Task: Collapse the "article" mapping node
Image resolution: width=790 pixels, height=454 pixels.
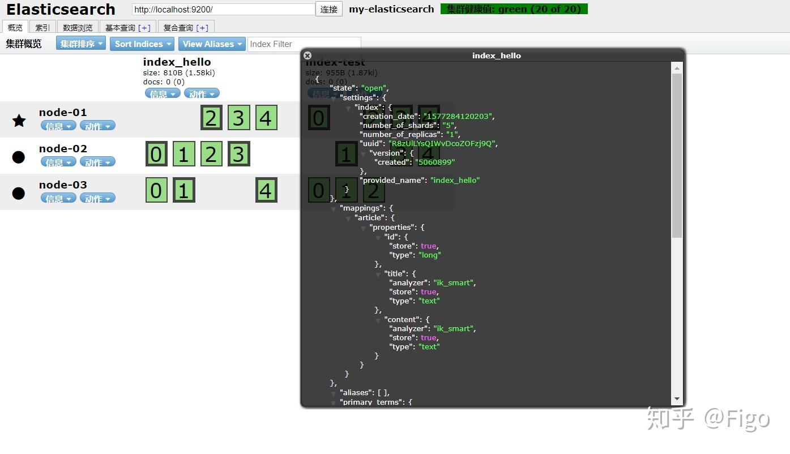Action: 348,218
